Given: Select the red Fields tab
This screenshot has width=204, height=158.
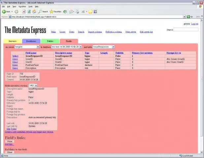Looking at the screenshot, I should point(69,41).
